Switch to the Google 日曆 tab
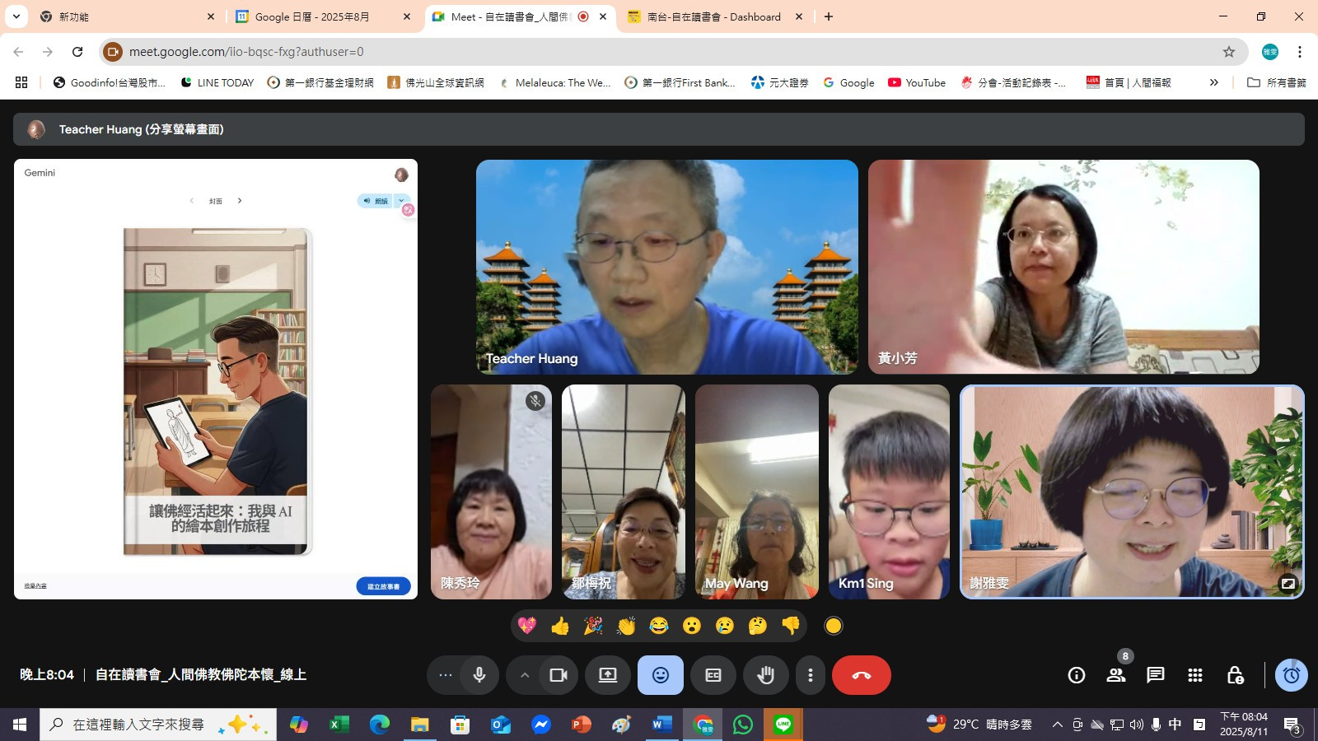 312,16
